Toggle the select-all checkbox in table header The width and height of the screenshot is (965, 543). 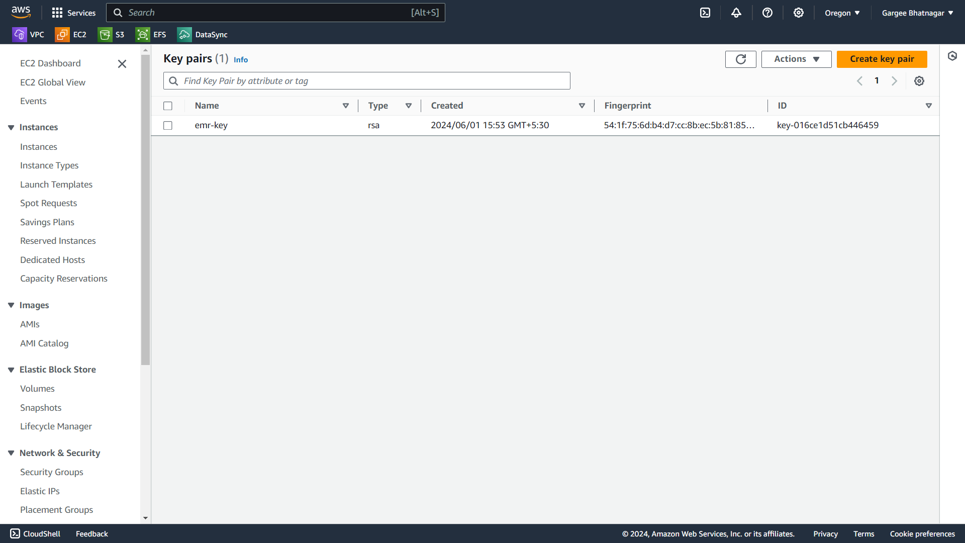click(x=168, y=106)
